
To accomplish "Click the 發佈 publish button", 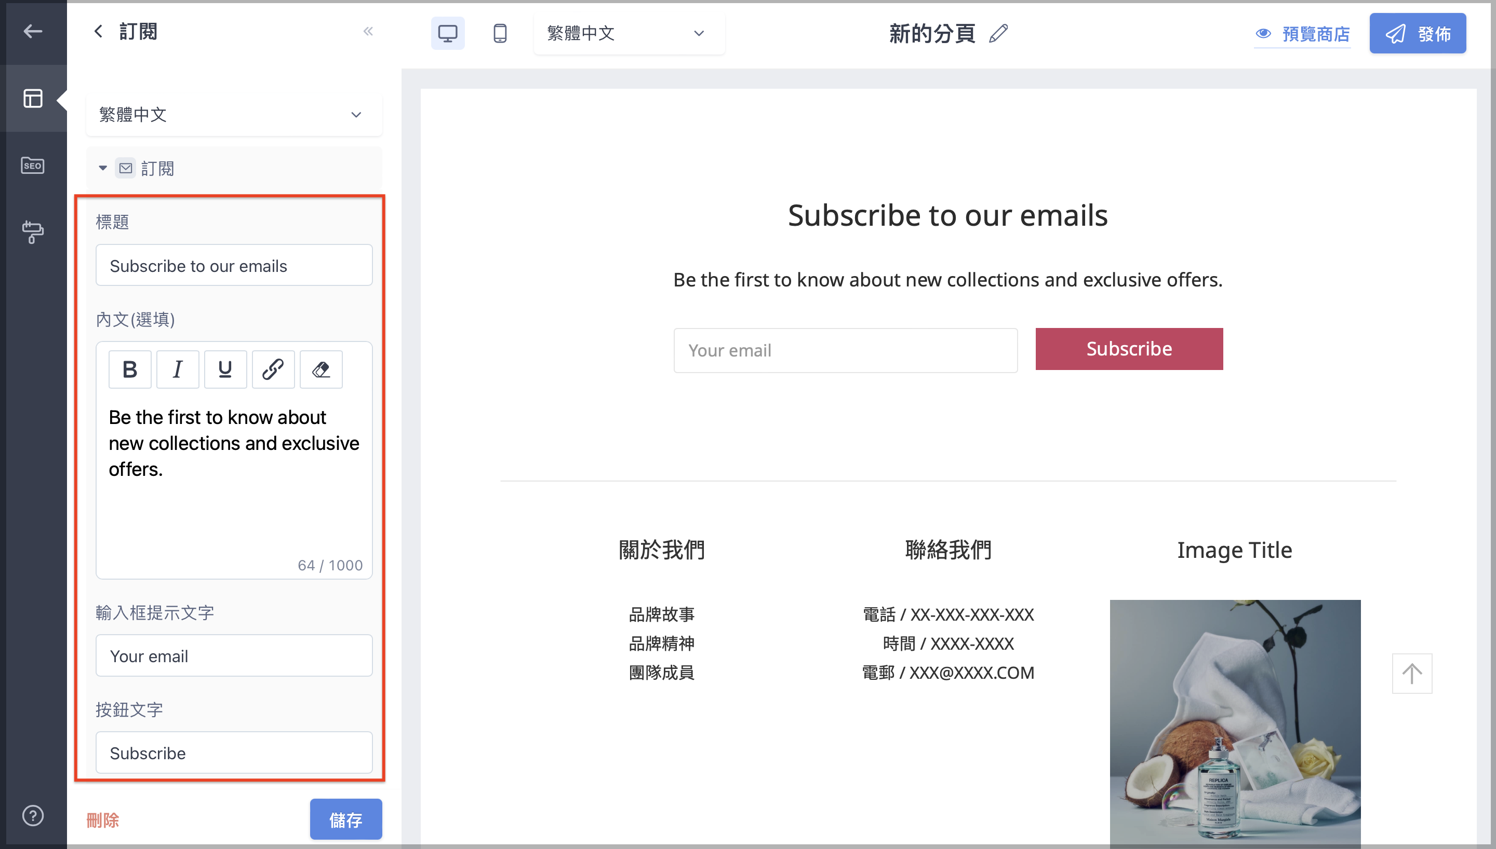I will tap(1418, 33).
